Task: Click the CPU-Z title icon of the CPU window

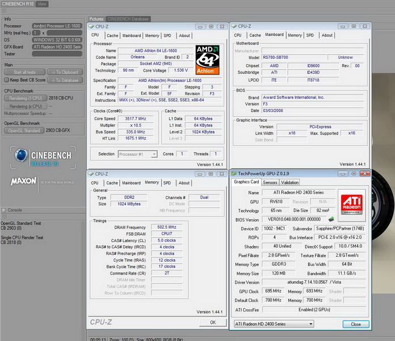Action: click(91, 27)
